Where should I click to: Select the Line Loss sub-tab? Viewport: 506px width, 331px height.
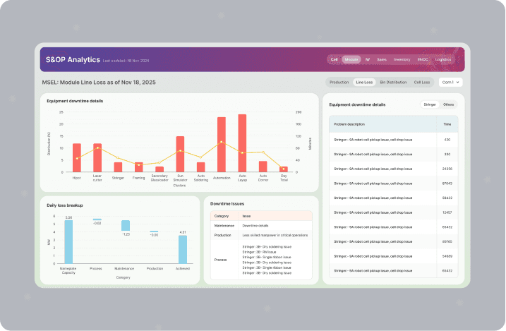tap(364, 83)
